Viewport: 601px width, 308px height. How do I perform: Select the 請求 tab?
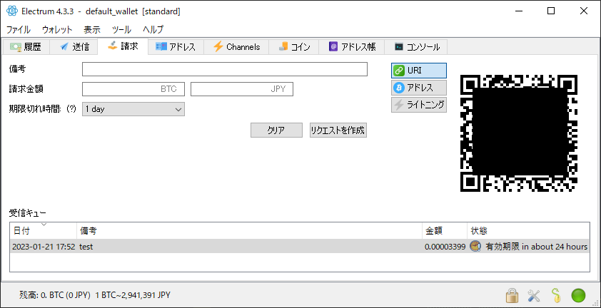pyautogui.click(x=123, y=46)
